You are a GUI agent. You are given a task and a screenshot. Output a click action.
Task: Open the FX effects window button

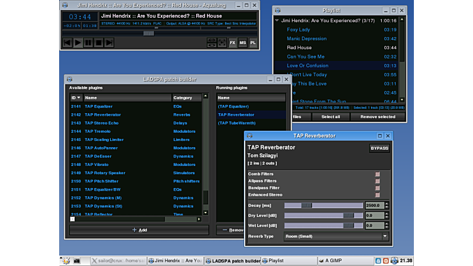(x=232, y=43)
